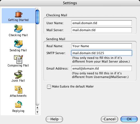Click the empty sidebar scrollbar track
Image resolution: width=140 pixels, height=124 pixels.
click(37, 65)
